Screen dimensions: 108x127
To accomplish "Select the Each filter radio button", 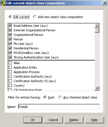I will 45,97.
